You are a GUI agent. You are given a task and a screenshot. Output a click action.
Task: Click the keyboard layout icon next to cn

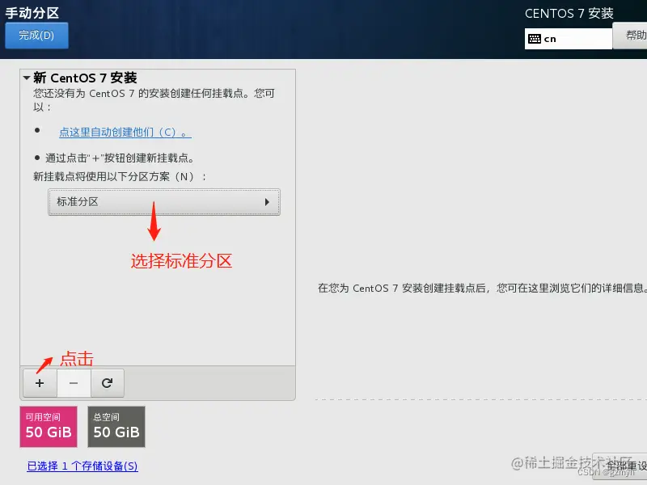click(x=535, y=39)
